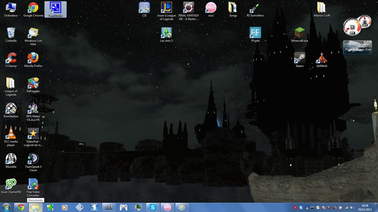Launch RPG Maker VX Ace FR
The height and width of the screenshot is (212, 378).
tap(33, 112)
